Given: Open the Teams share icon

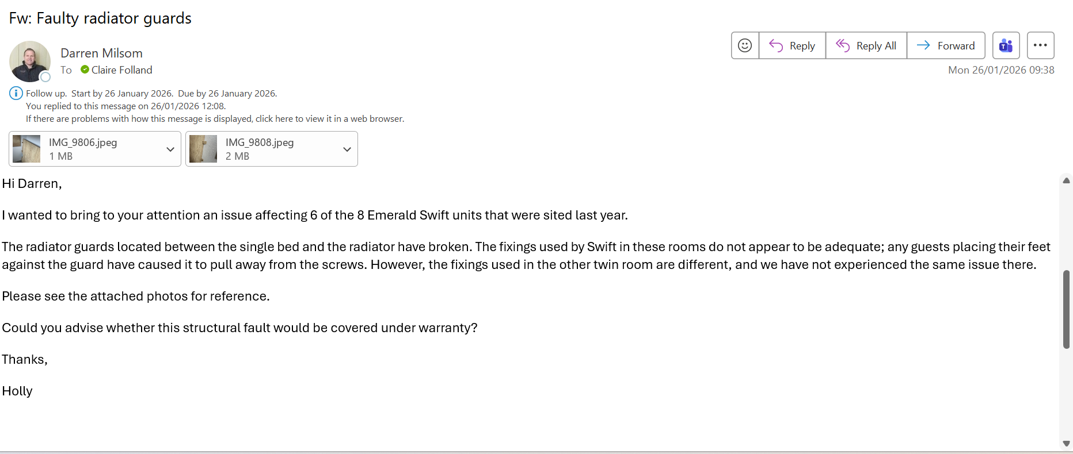Looking at the screenshot, I should (1006, 45).
